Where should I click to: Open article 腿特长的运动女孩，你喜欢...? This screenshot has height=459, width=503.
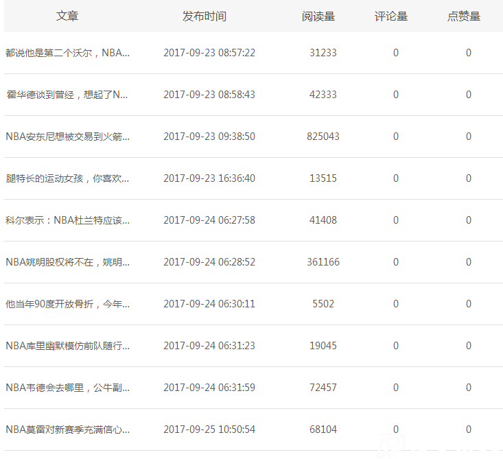[67, 178]
